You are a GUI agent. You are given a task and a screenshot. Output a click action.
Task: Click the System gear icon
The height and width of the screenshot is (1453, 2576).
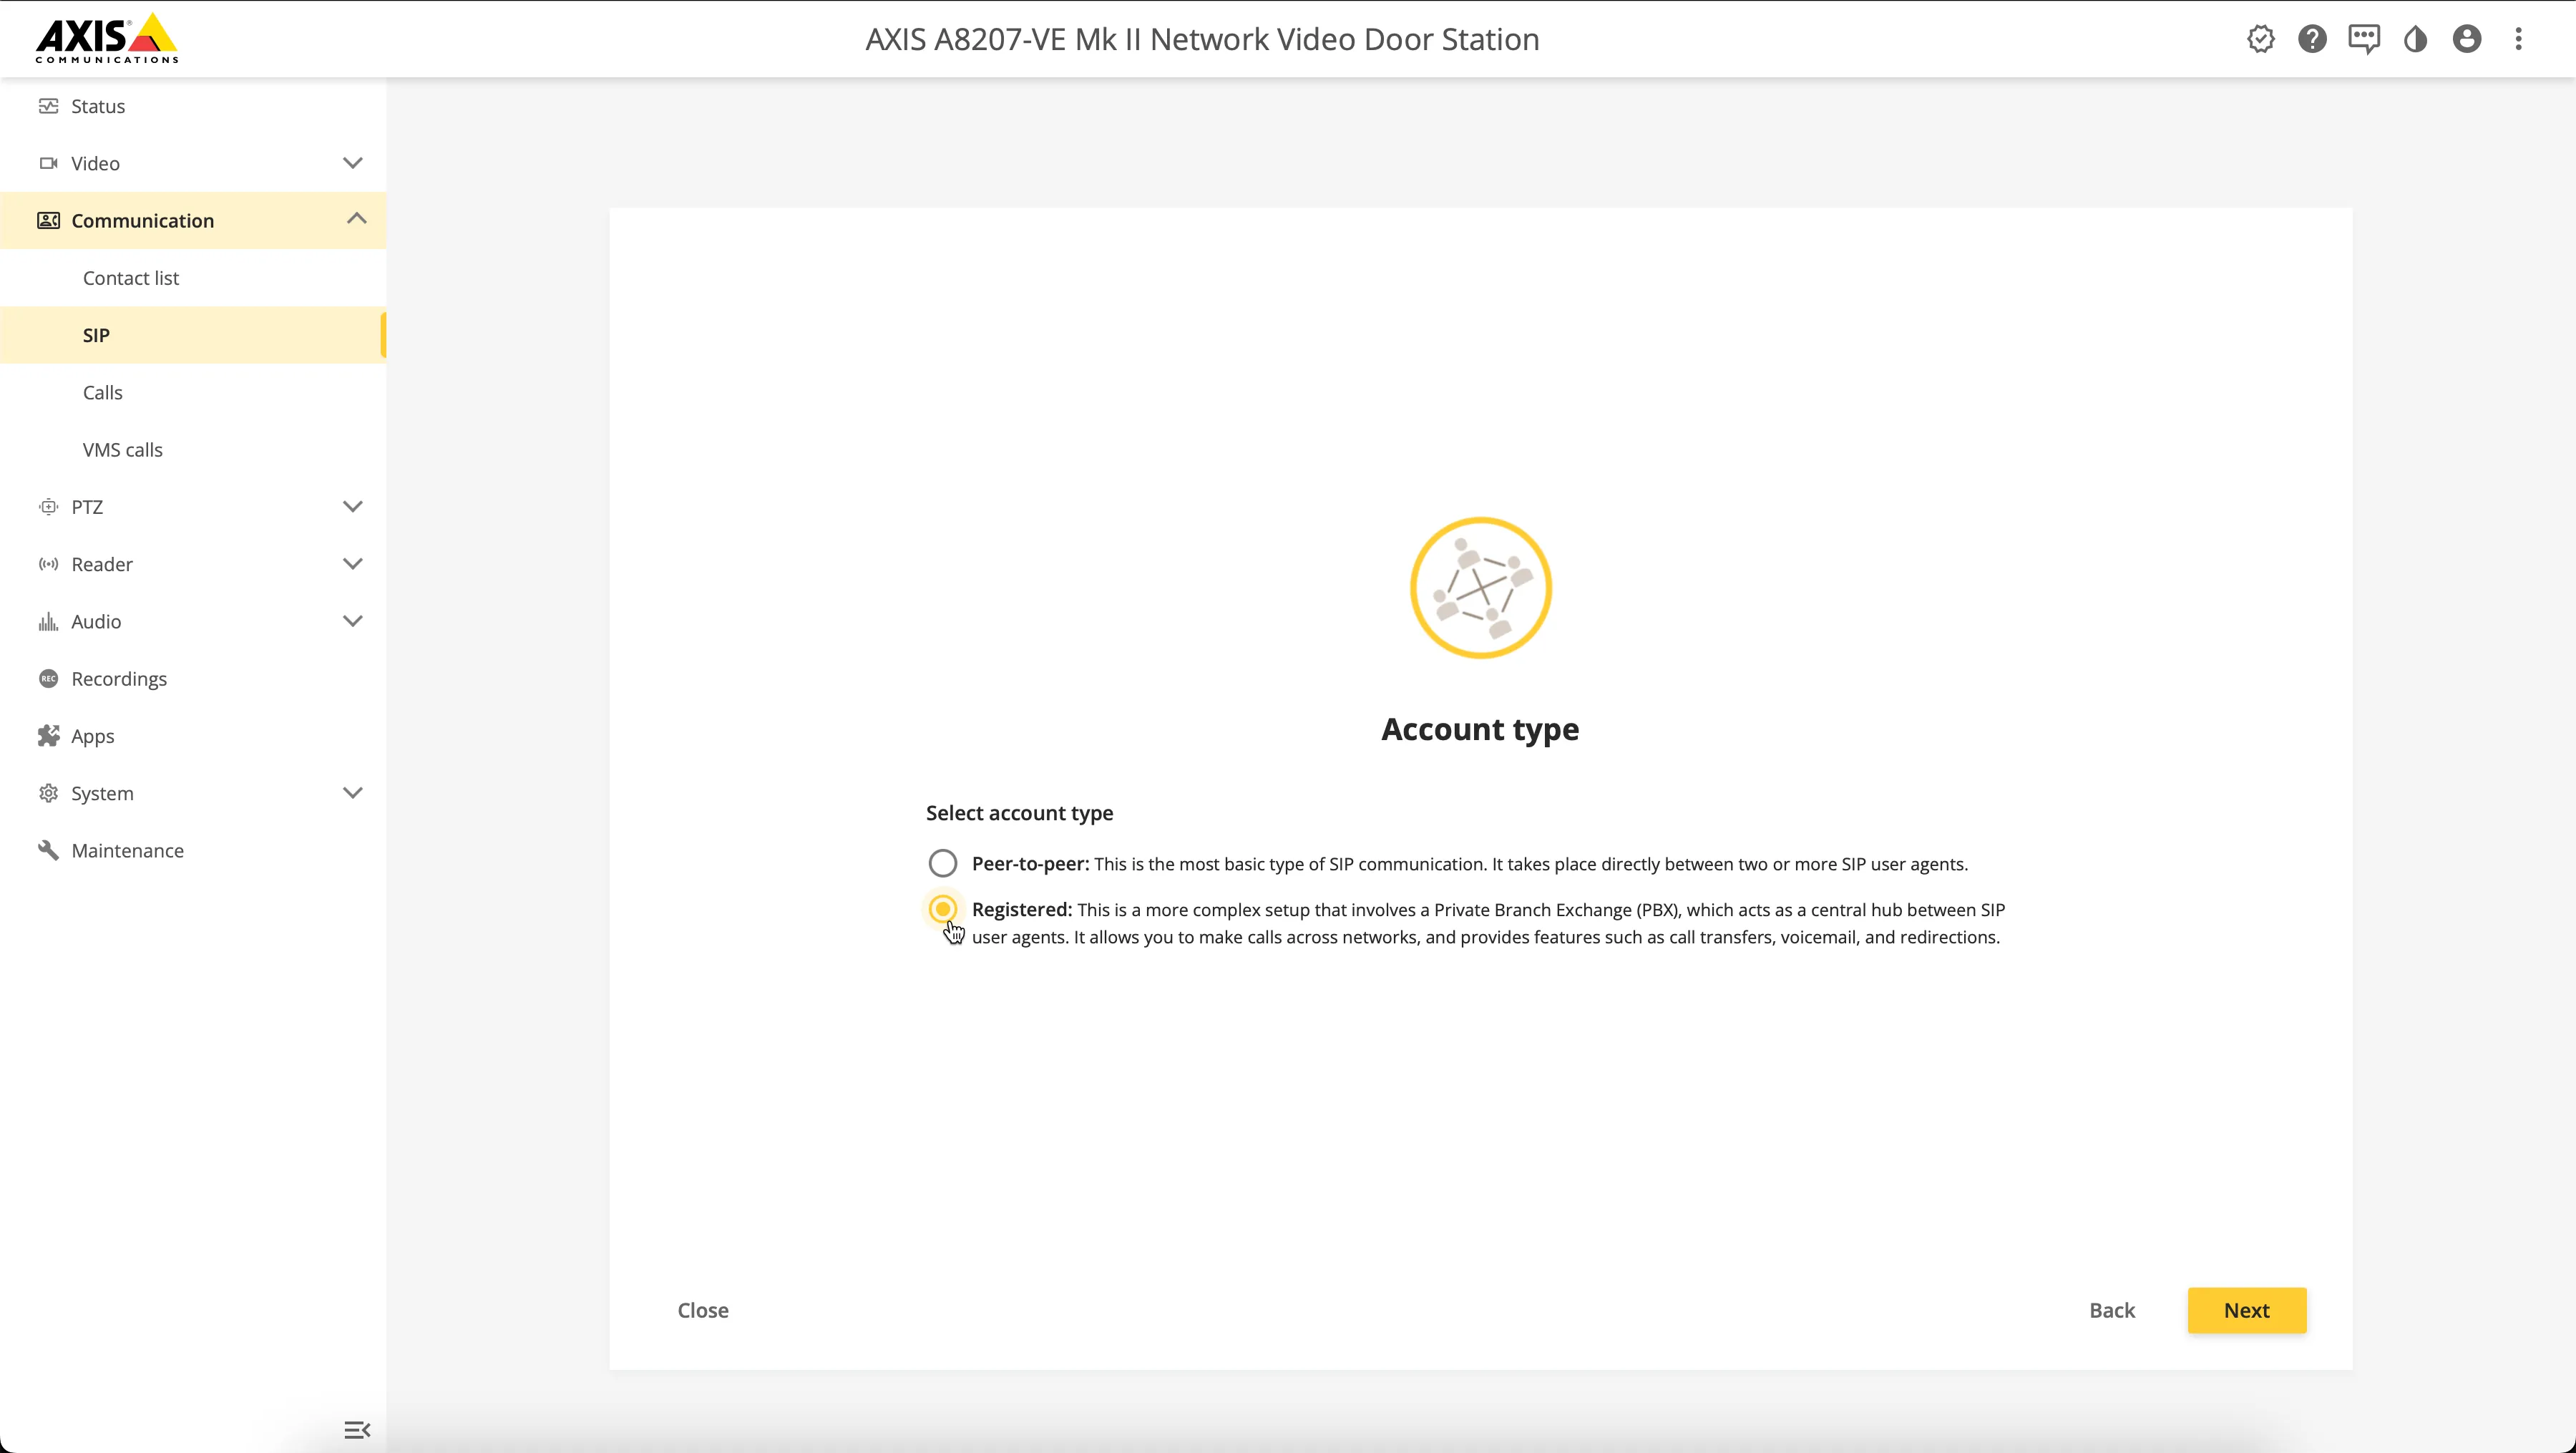(48, 793)
